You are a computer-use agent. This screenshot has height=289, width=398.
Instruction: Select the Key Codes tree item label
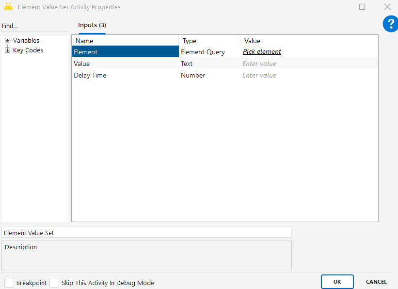point(28,50)
